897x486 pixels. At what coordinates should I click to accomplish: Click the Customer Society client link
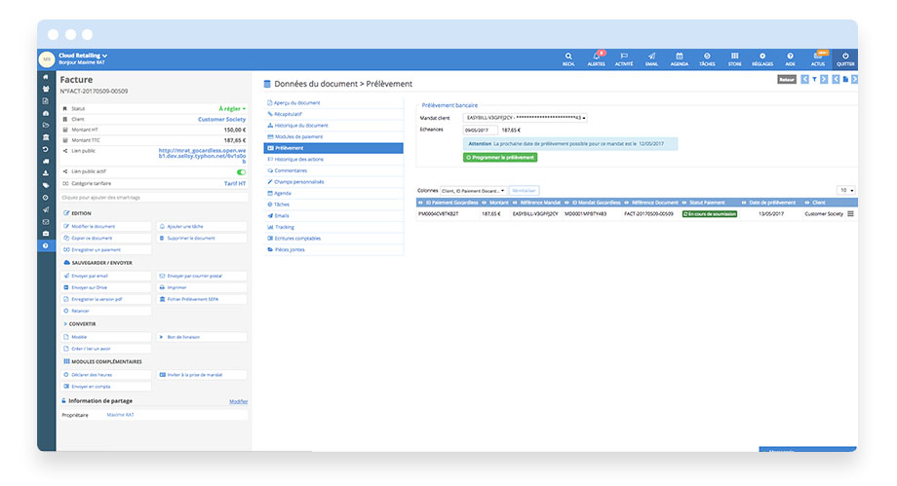222,120
